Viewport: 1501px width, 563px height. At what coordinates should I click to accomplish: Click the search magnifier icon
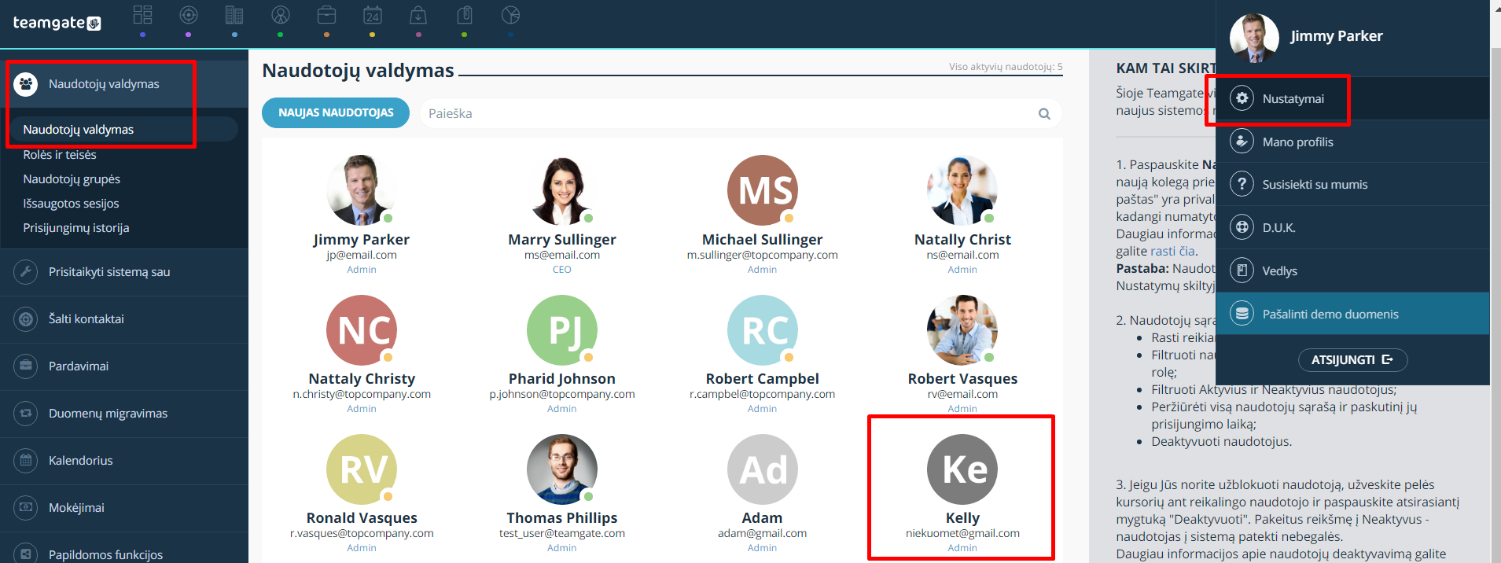tap(1044, 114)
